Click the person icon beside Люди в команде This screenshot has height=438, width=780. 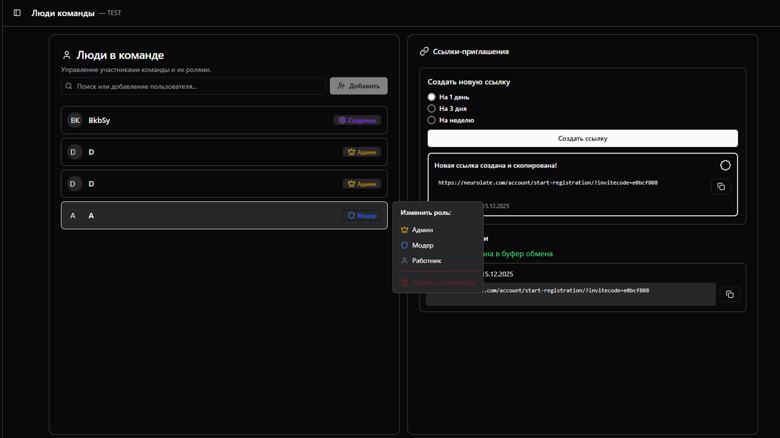(x=67, y=55)
